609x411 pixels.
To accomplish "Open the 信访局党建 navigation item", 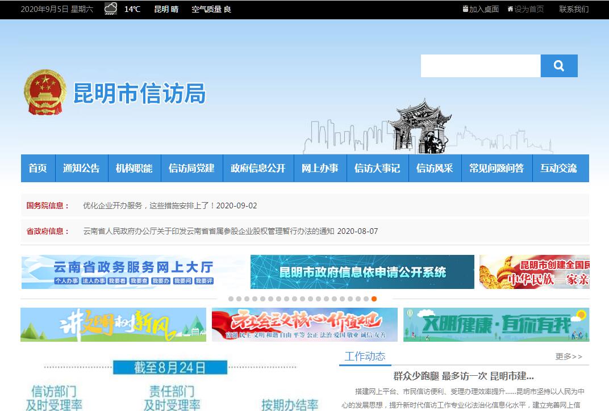I will pos(192,168).
